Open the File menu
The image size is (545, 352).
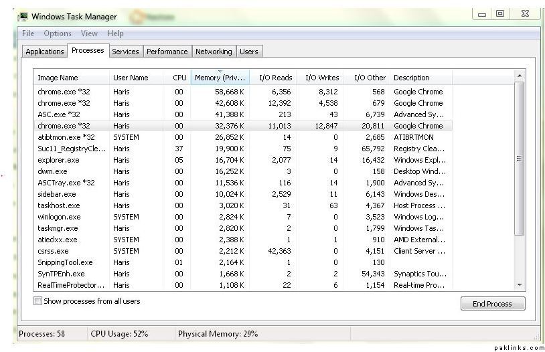click(28, 33)
